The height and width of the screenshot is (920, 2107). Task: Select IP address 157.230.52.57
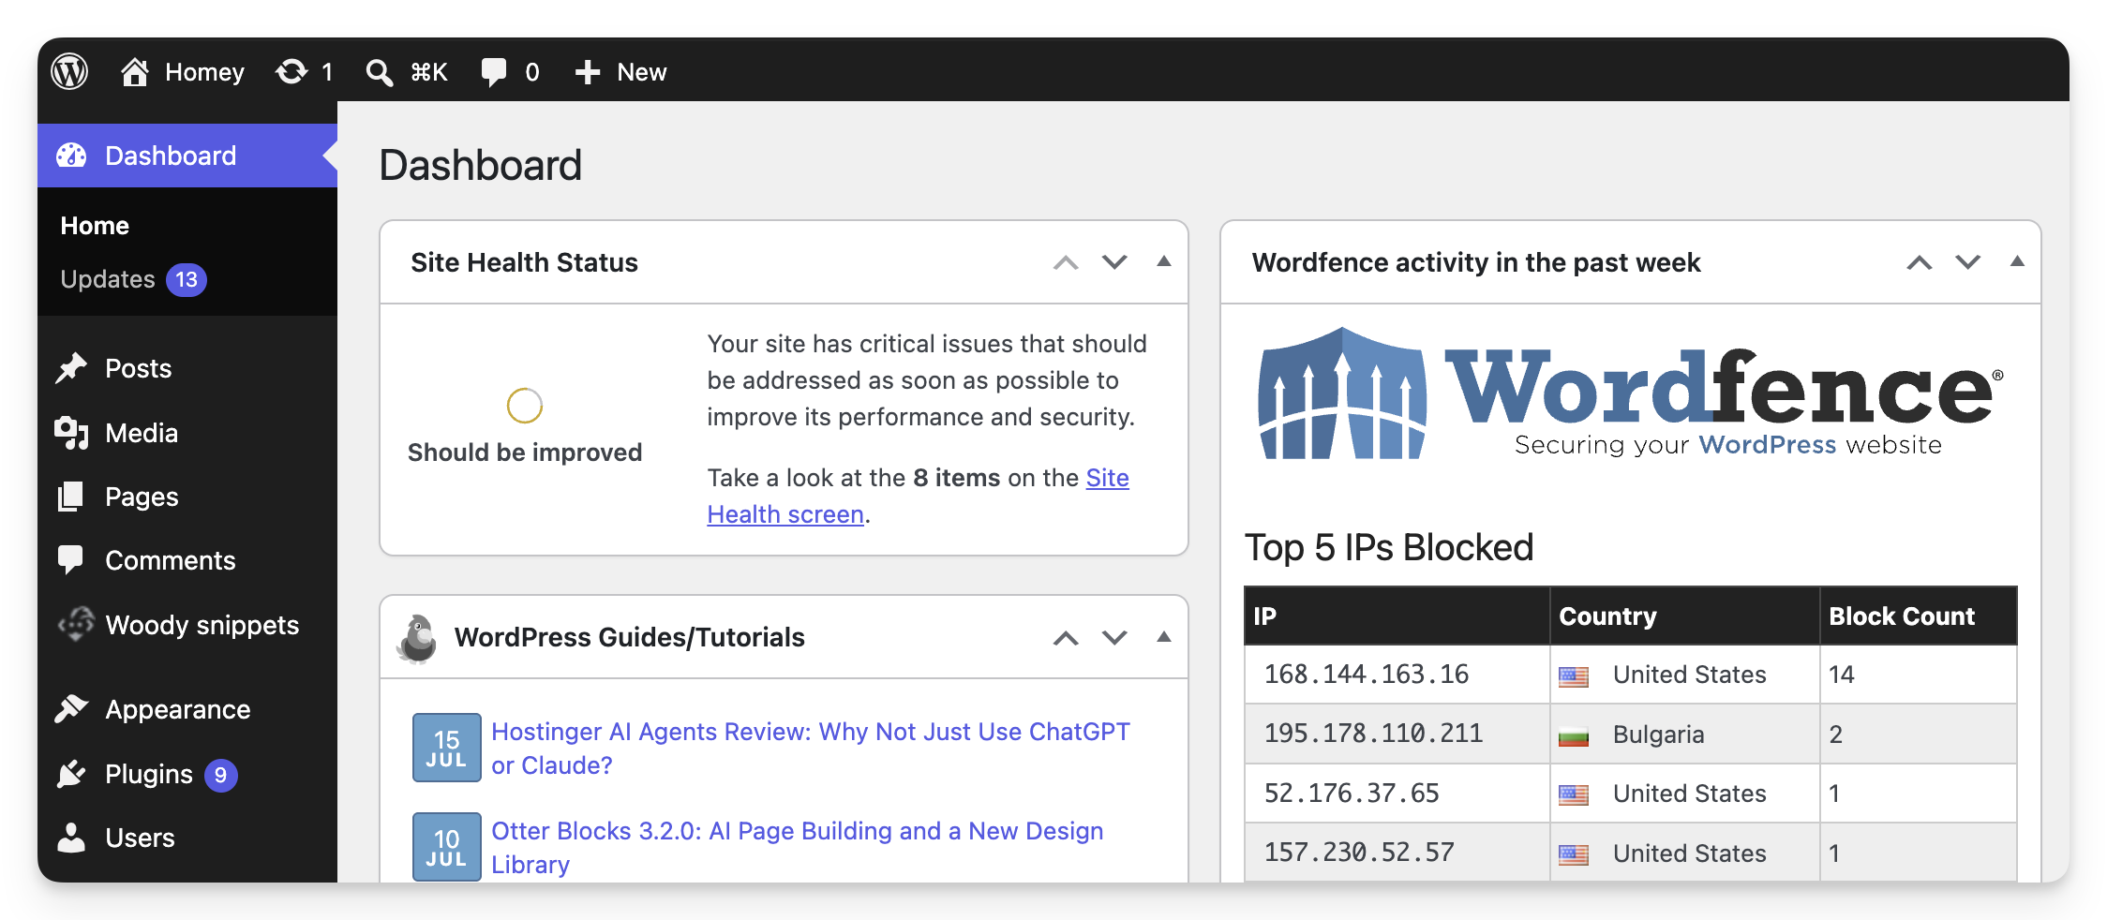(x=1359, y=853)
